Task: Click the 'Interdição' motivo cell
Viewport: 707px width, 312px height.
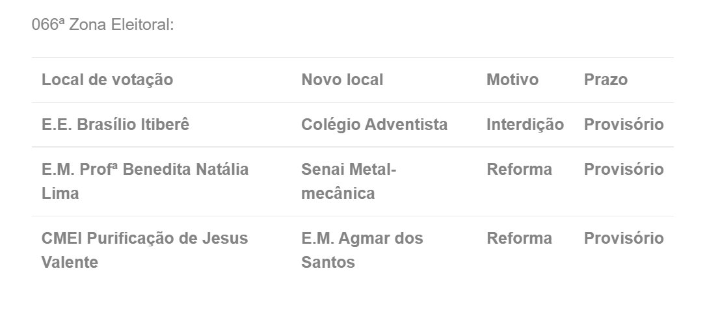Action: (x=526, y=124)
